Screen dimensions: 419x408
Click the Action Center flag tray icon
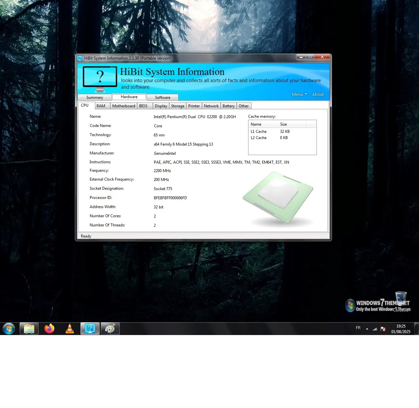coord(383,329)
